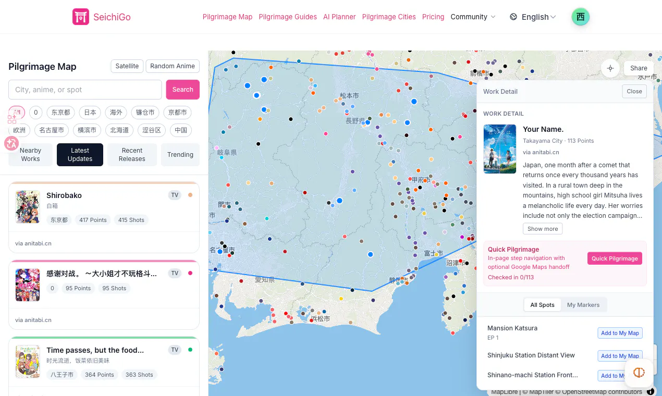Click the pink grid sparkle floating icon
Viewport: 662px width, 396px height.
pyautogui.click(x=11, y=118)
